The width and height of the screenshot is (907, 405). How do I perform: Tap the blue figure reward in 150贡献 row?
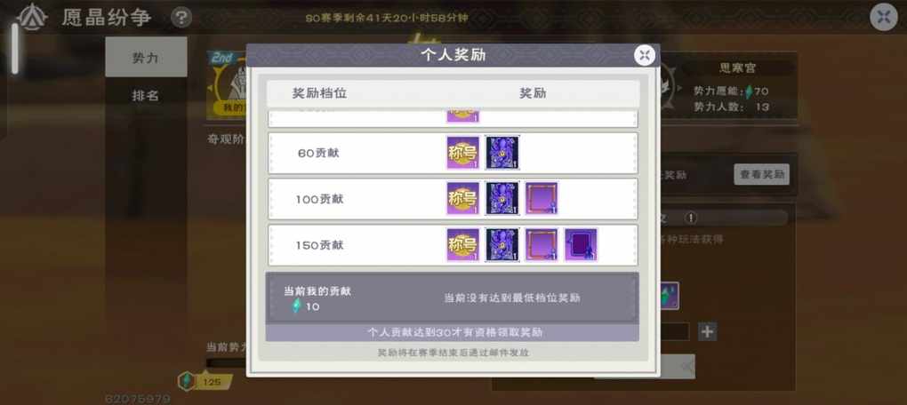point(502,245)
